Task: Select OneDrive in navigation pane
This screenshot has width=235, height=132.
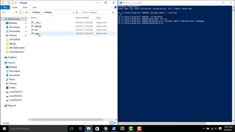Action: (12, 57)
